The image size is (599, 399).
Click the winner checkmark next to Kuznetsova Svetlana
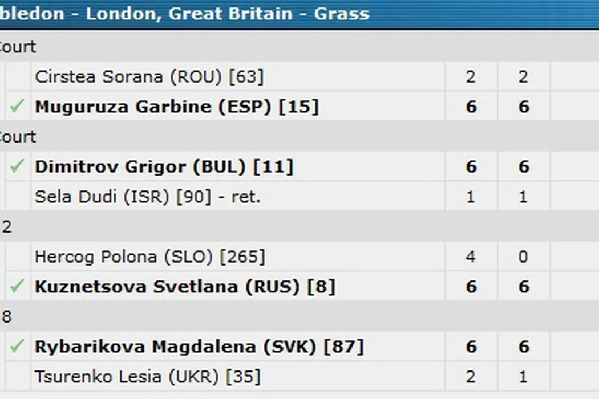point(18,286)
